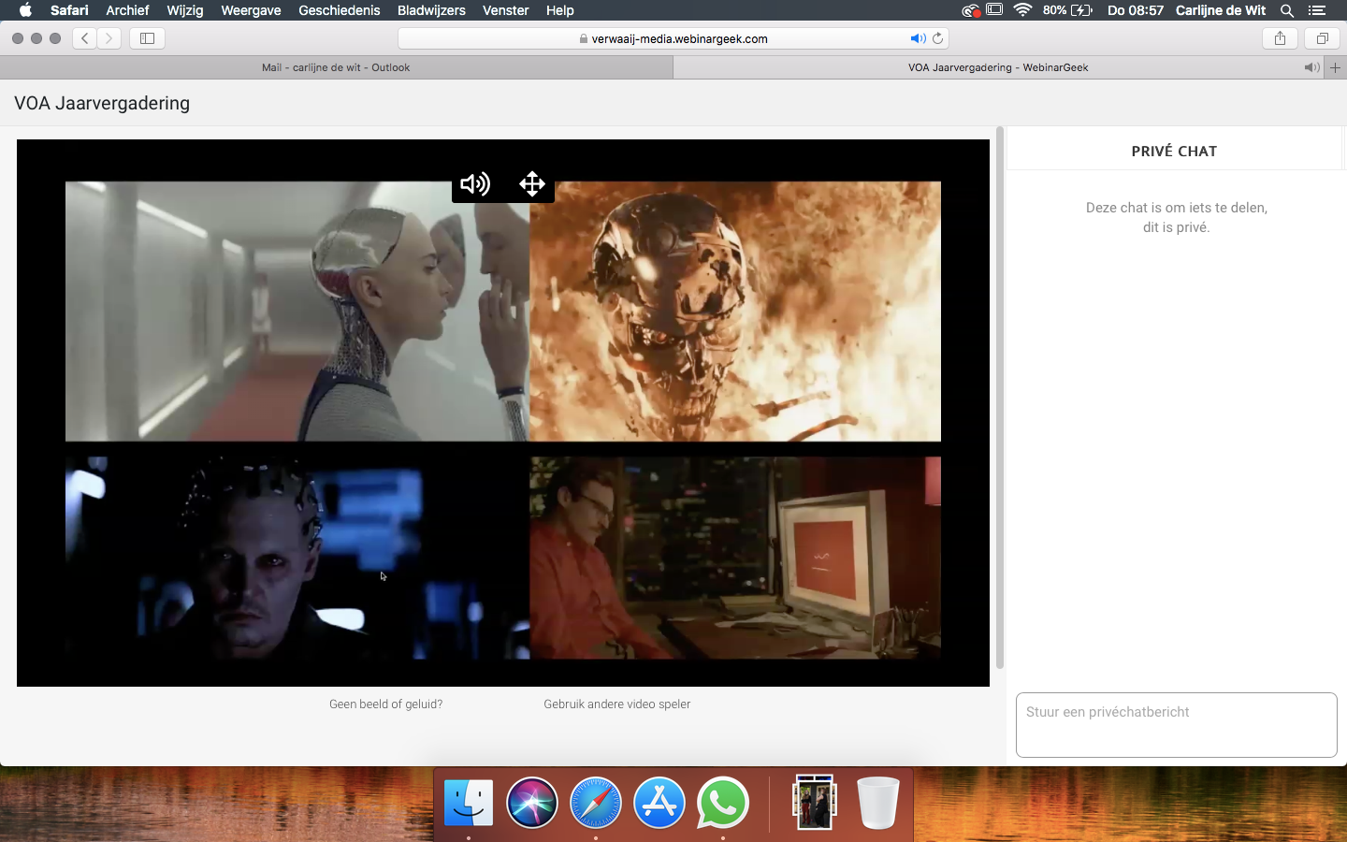Click AirPlay display icon in menu bar
Viewport: 1347px width, 842px height.
tap(994, 10)
